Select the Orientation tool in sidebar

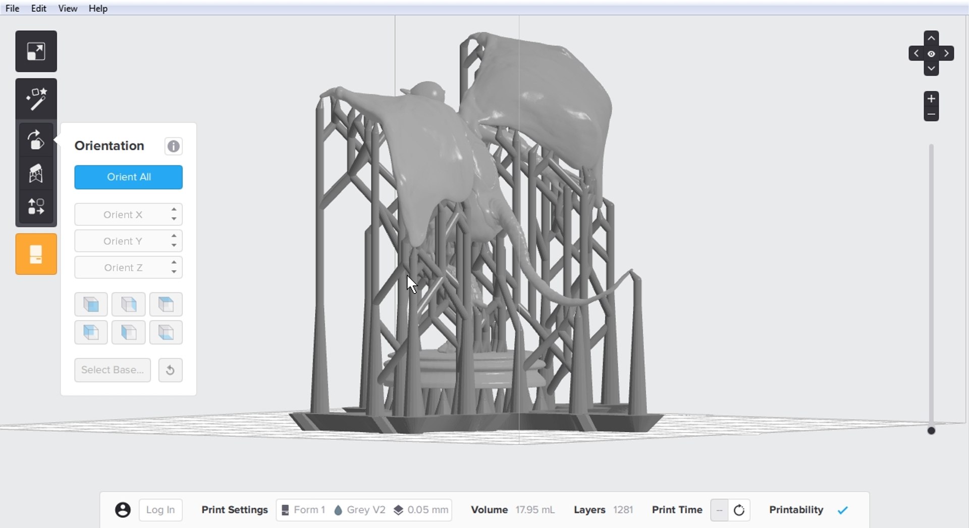(x=36, y=140)
